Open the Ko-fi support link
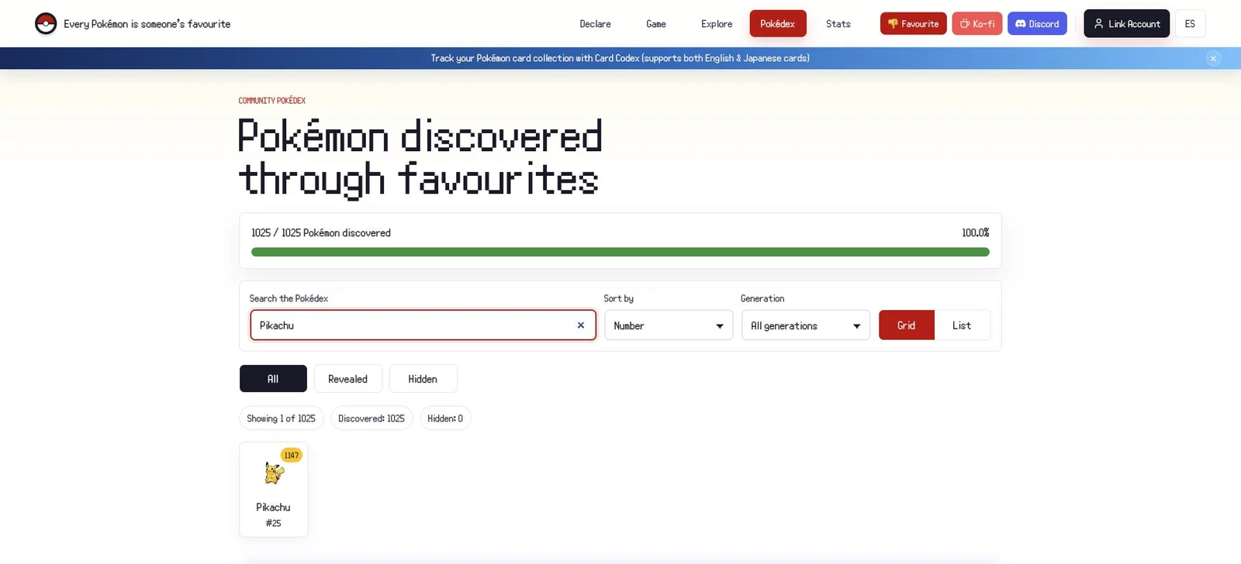The width and height of the screenshot is (1241, 564). (977, 24)
